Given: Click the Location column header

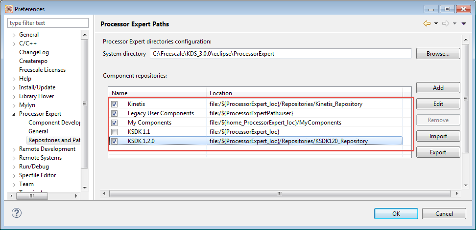Looking at the screenshot, I should pos(305,93).
